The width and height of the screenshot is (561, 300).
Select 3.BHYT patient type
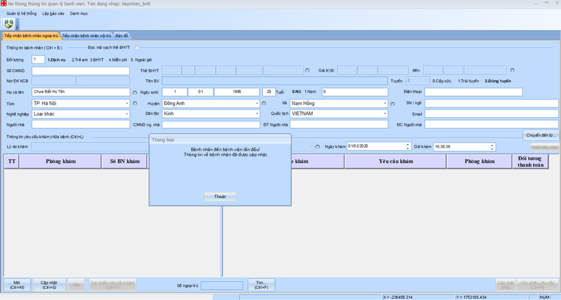click(x=97, y=60)
